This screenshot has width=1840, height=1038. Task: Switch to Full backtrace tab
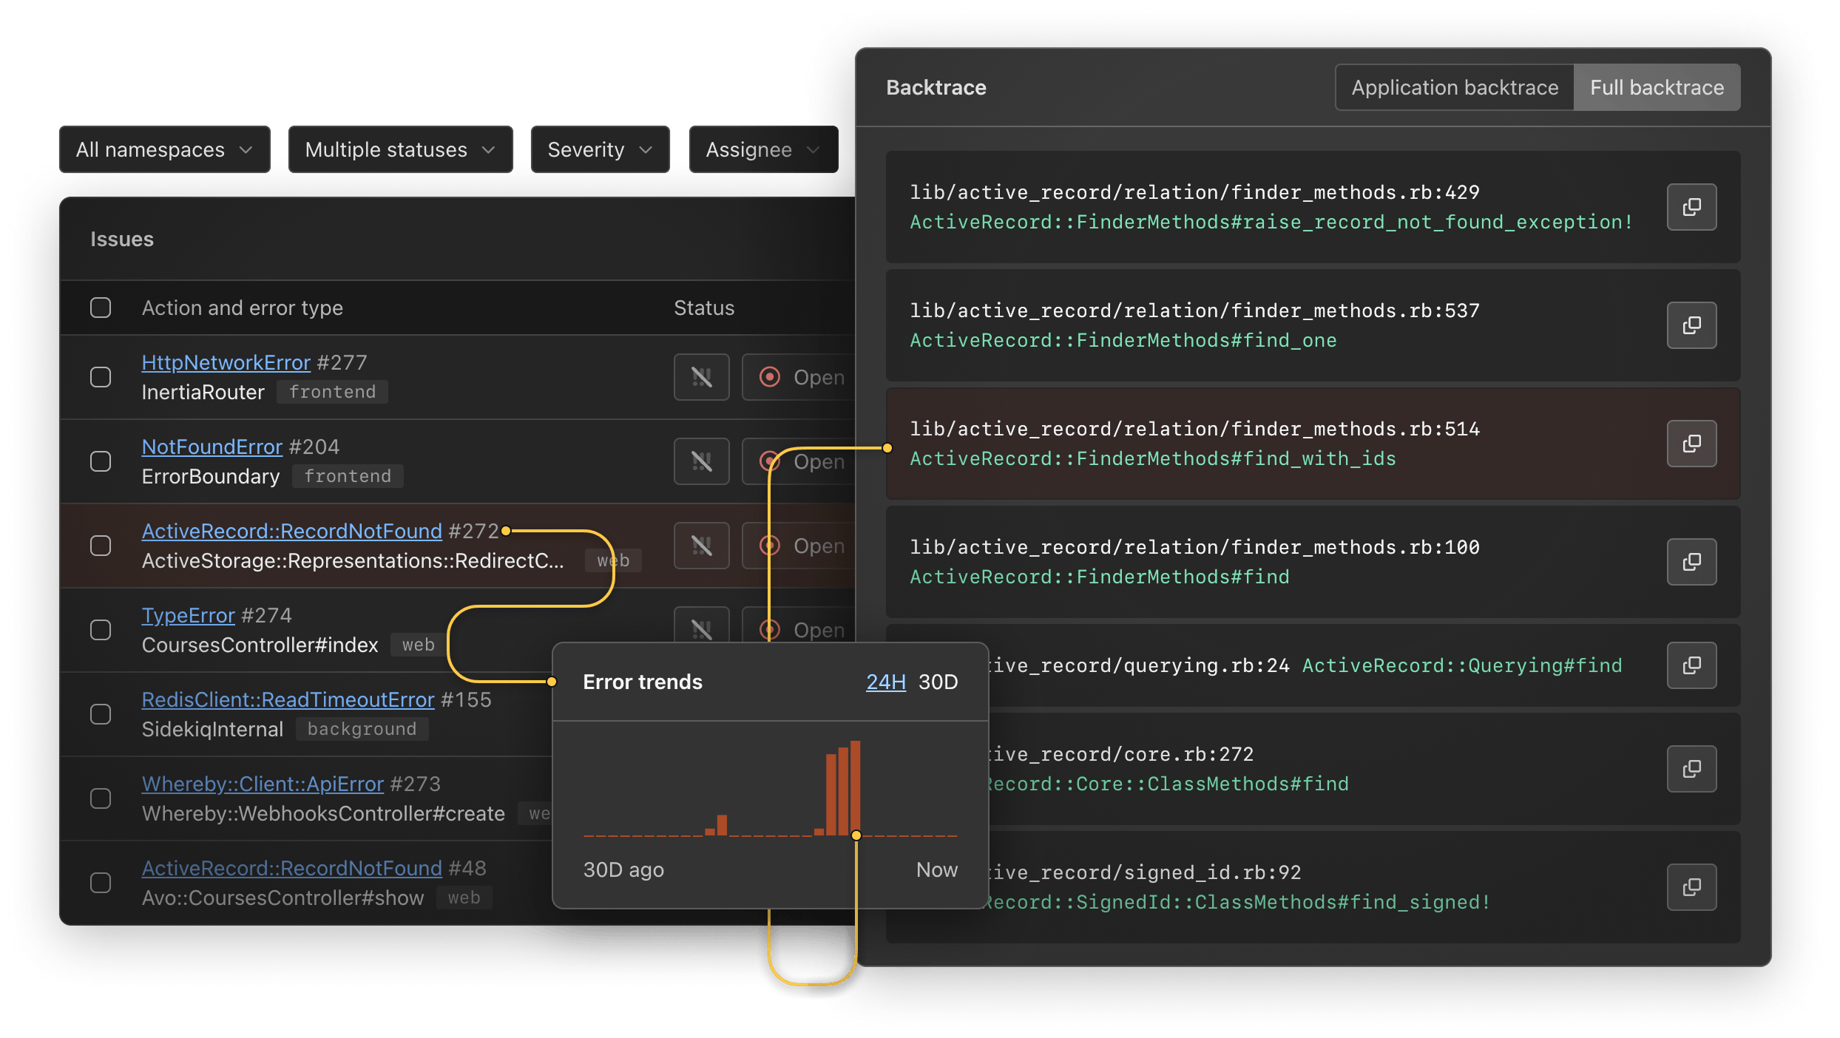click(1657, 87)
